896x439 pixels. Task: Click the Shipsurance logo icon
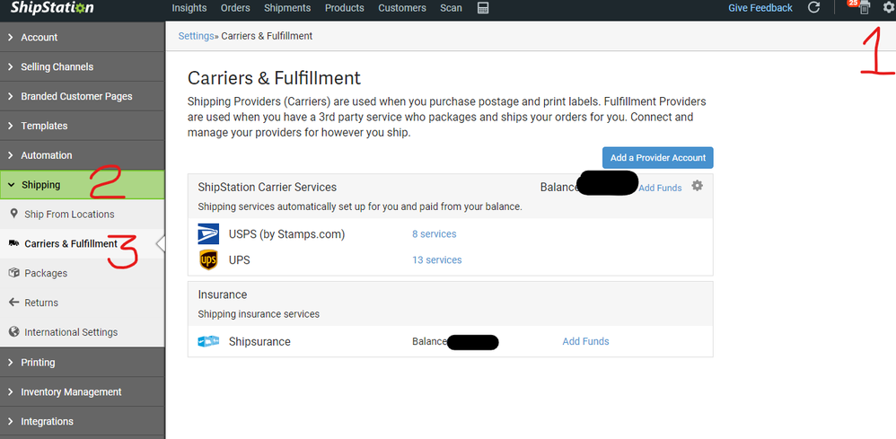coord(208,342)
